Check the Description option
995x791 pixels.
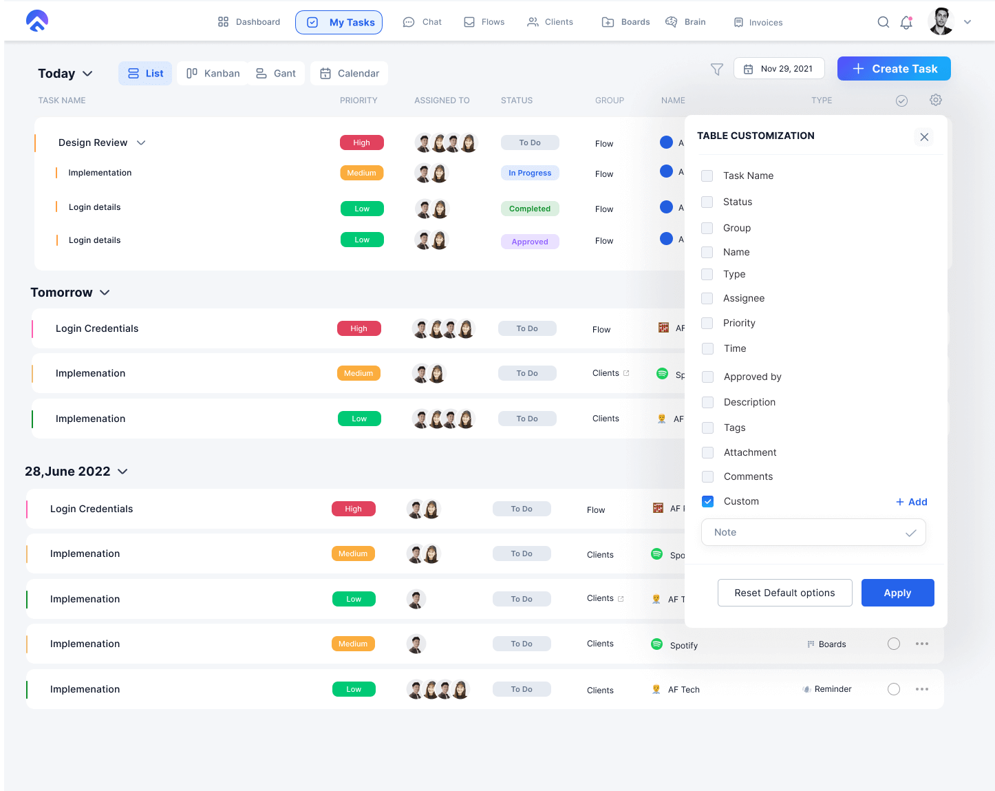[707, 402]
